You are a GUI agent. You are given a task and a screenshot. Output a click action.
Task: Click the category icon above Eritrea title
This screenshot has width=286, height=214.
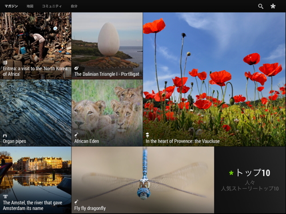[x=5, y=63]
